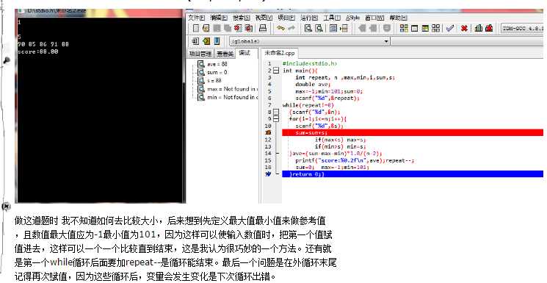547x283 pixels.
Task: Click the watch icon beside sum = 0
Action: (201, 72)
